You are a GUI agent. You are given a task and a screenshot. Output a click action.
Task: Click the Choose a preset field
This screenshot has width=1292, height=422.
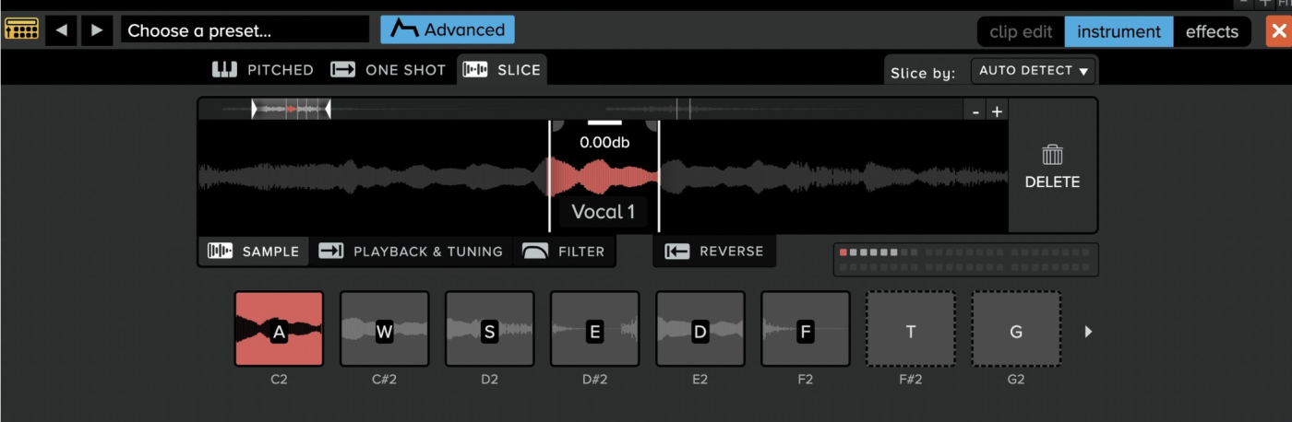tap(245, 30)
